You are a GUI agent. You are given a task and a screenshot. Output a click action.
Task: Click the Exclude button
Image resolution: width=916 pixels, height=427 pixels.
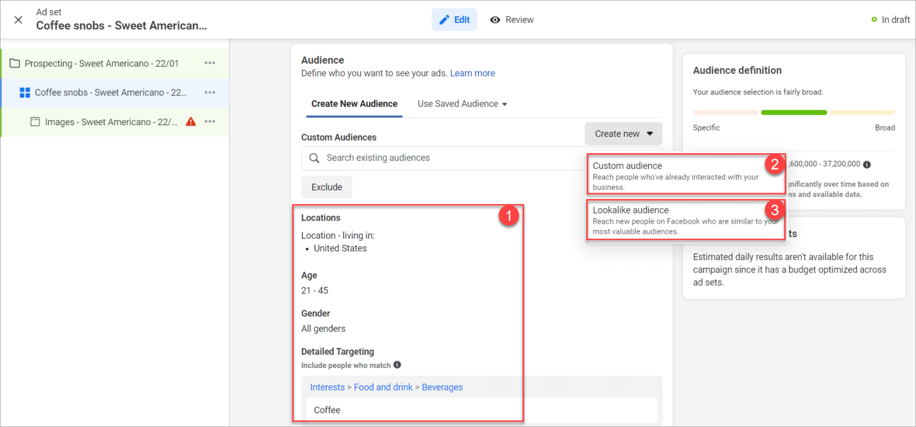(326, 187)
